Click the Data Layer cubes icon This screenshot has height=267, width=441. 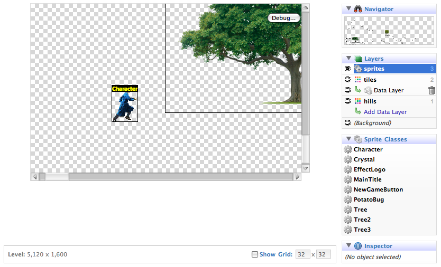pos(368,91)
